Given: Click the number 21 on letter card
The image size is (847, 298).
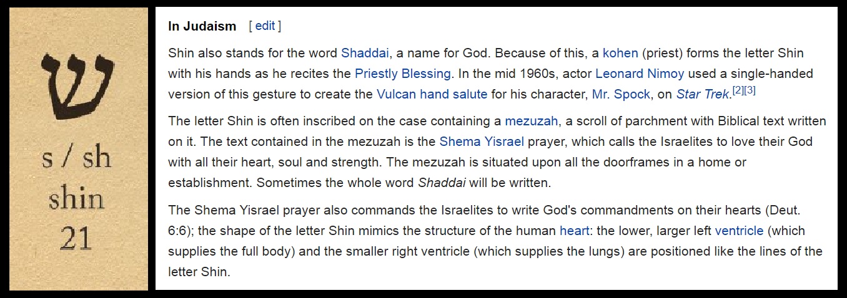Looking at the screenshot, I should point(77,239).
